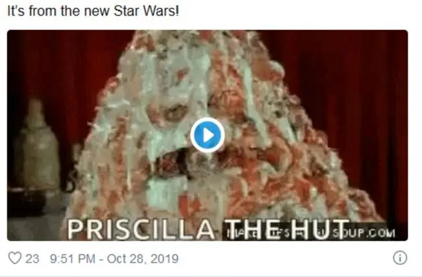Play the Priscilla the Hut GIF

coord(207,135)
